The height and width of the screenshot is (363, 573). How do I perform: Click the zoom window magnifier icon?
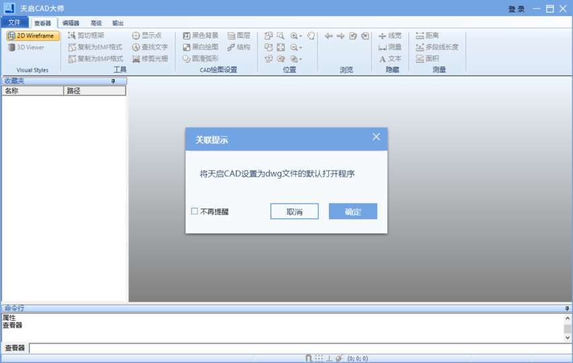[280, 36]
